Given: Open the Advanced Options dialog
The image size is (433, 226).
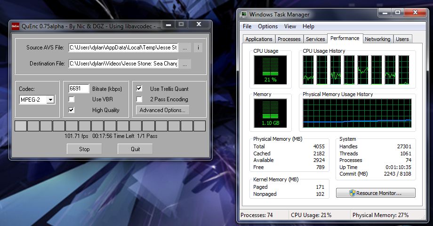Looking at the screenshot, I should pyautogui.click(x=163, y=110).
